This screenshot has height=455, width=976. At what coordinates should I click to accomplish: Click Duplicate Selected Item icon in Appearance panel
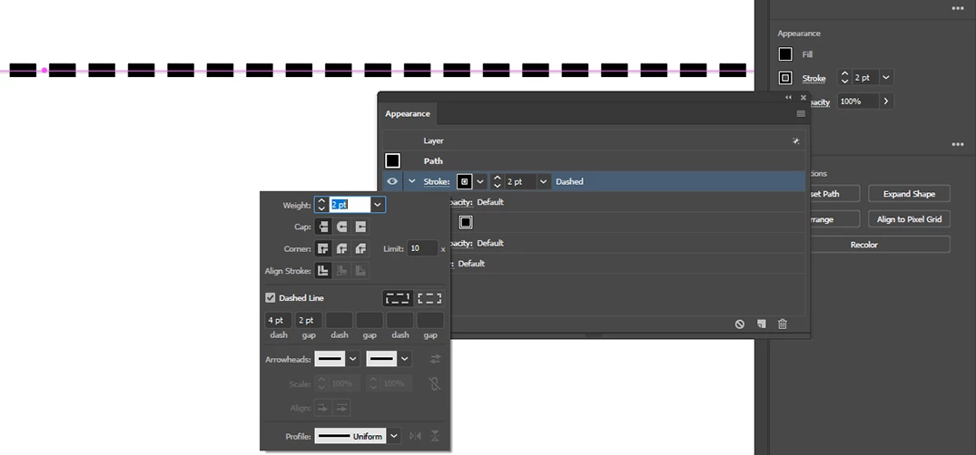click(761, 324)
